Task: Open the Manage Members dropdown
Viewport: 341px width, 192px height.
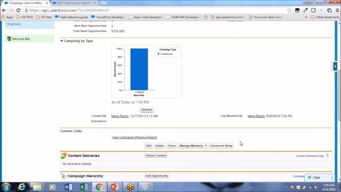Action: pyautogui.click(x=193, y=146)
